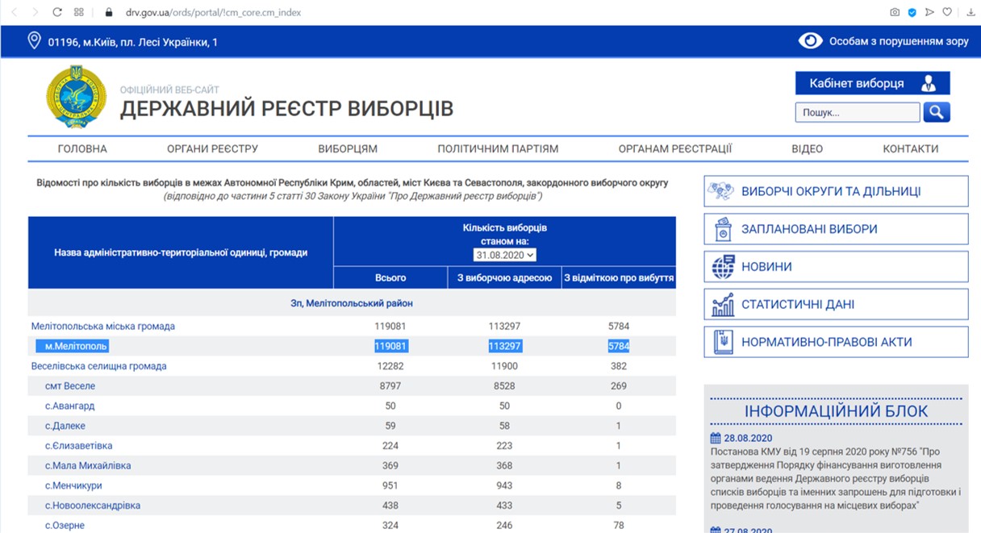Image resolution: width=981 pixels, height=533 pixels.
Task: Click the Пошук search input field
Action: coord(857,113)
